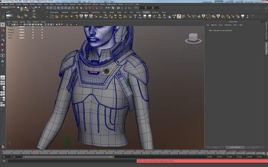Viewport: 268px width, 167px height.
Task: Click the ViewCube in the viewport
Action: click(193, 37)
